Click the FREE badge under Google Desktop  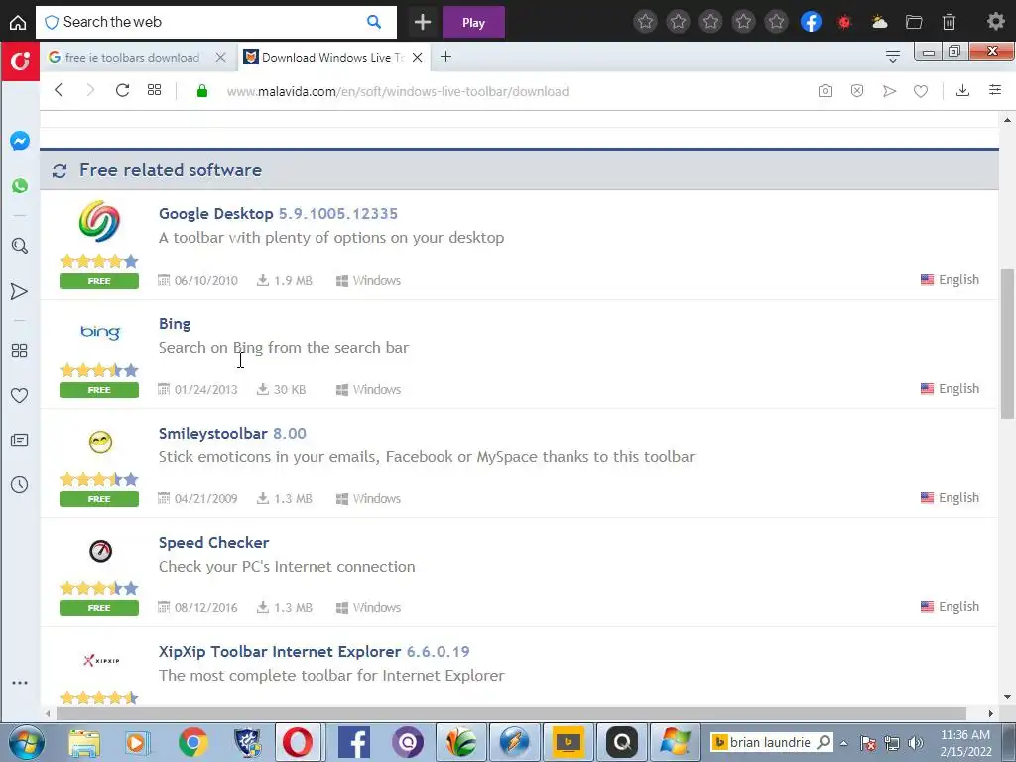click(99, 281)
